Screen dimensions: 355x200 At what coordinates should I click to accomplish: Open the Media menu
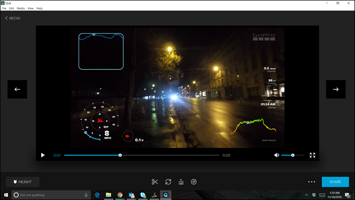(21, 8)
